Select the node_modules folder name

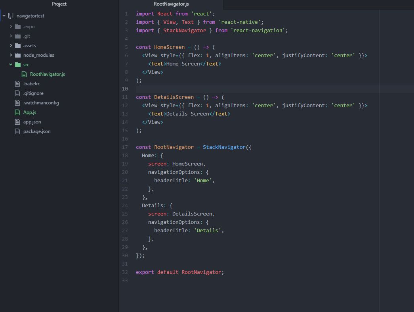(38, 55)
